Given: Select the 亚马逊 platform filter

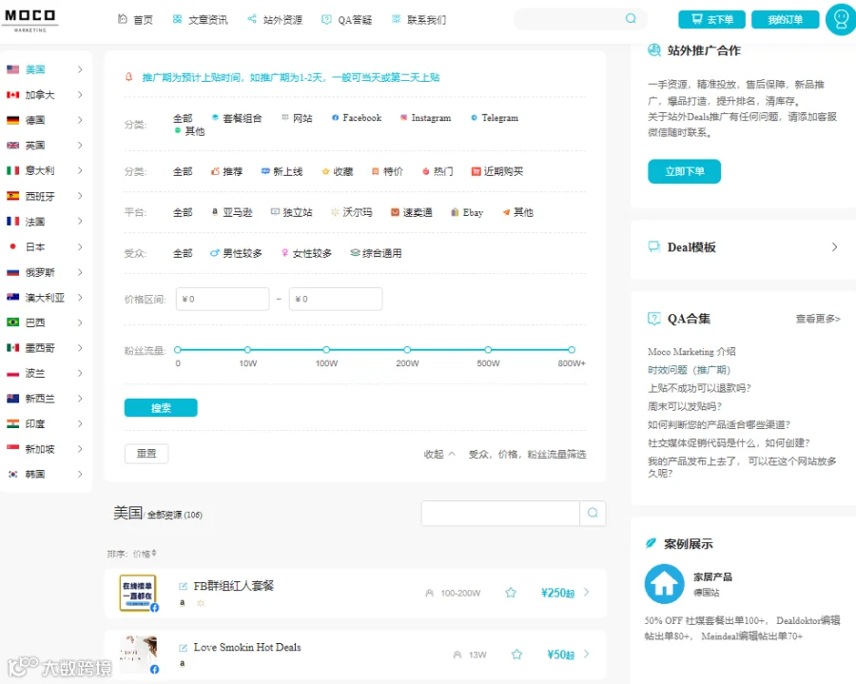Looking at the screenshot, I should (x=232, y=212).
